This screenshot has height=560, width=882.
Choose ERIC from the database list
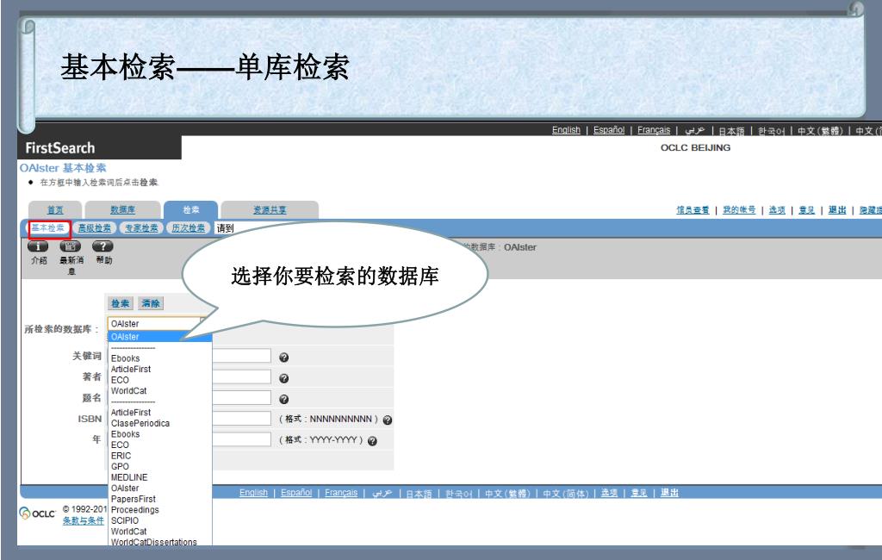[x=121, y=456]
